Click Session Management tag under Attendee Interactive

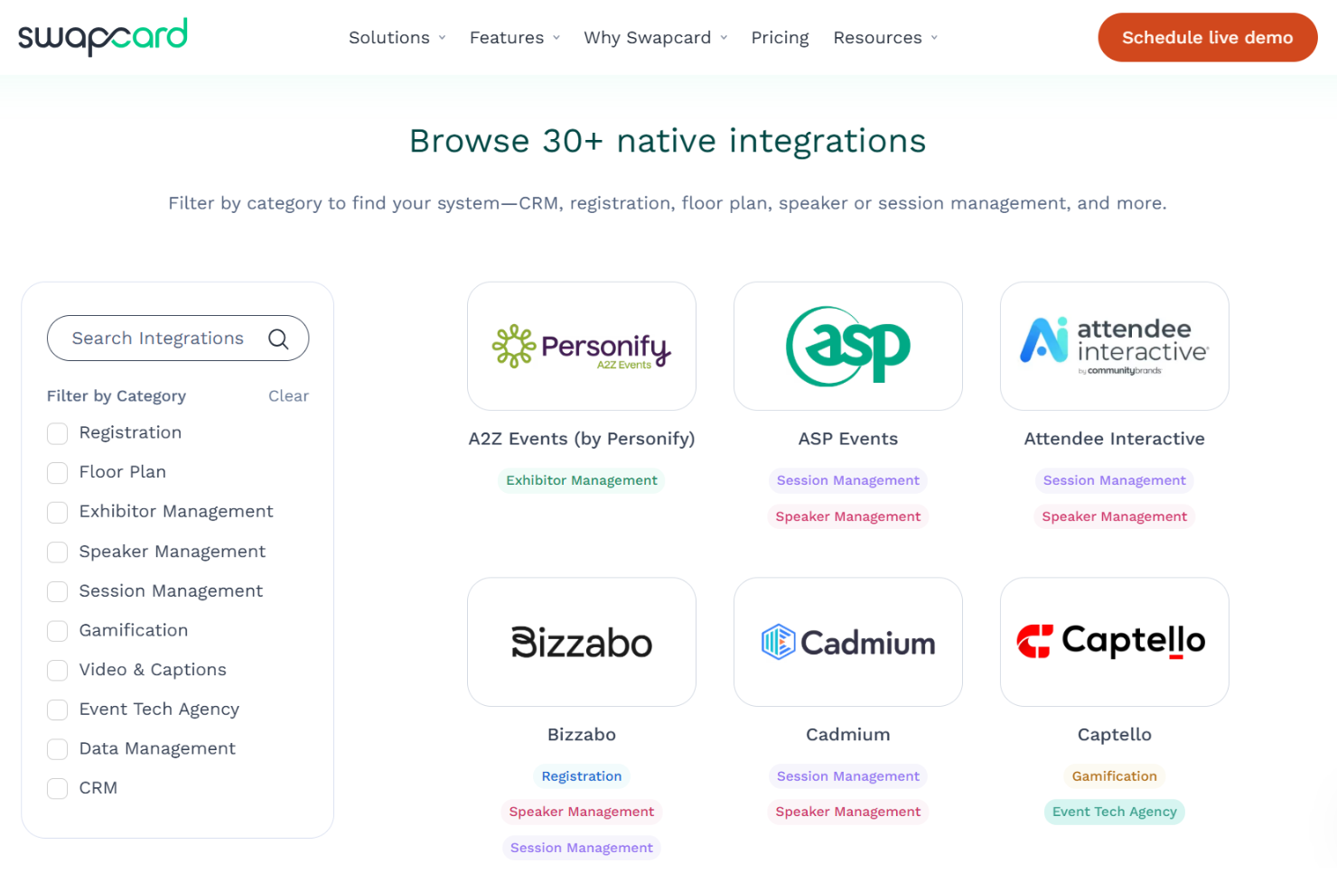pos(1115,480)
